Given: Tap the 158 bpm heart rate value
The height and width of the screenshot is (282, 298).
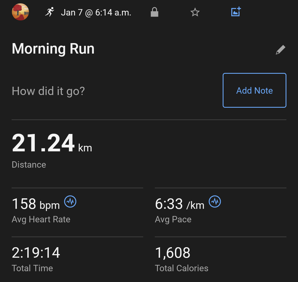Looking at the screenshot, I should coord(36,204).
